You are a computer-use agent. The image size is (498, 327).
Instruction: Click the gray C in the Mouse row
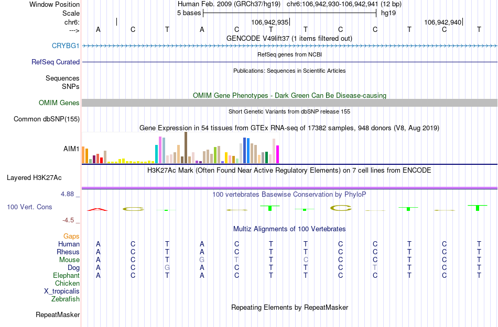pyautogui.click(x=306, y=260)
